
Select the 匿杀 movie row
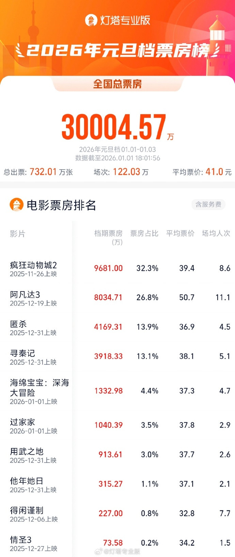point(18,324)
